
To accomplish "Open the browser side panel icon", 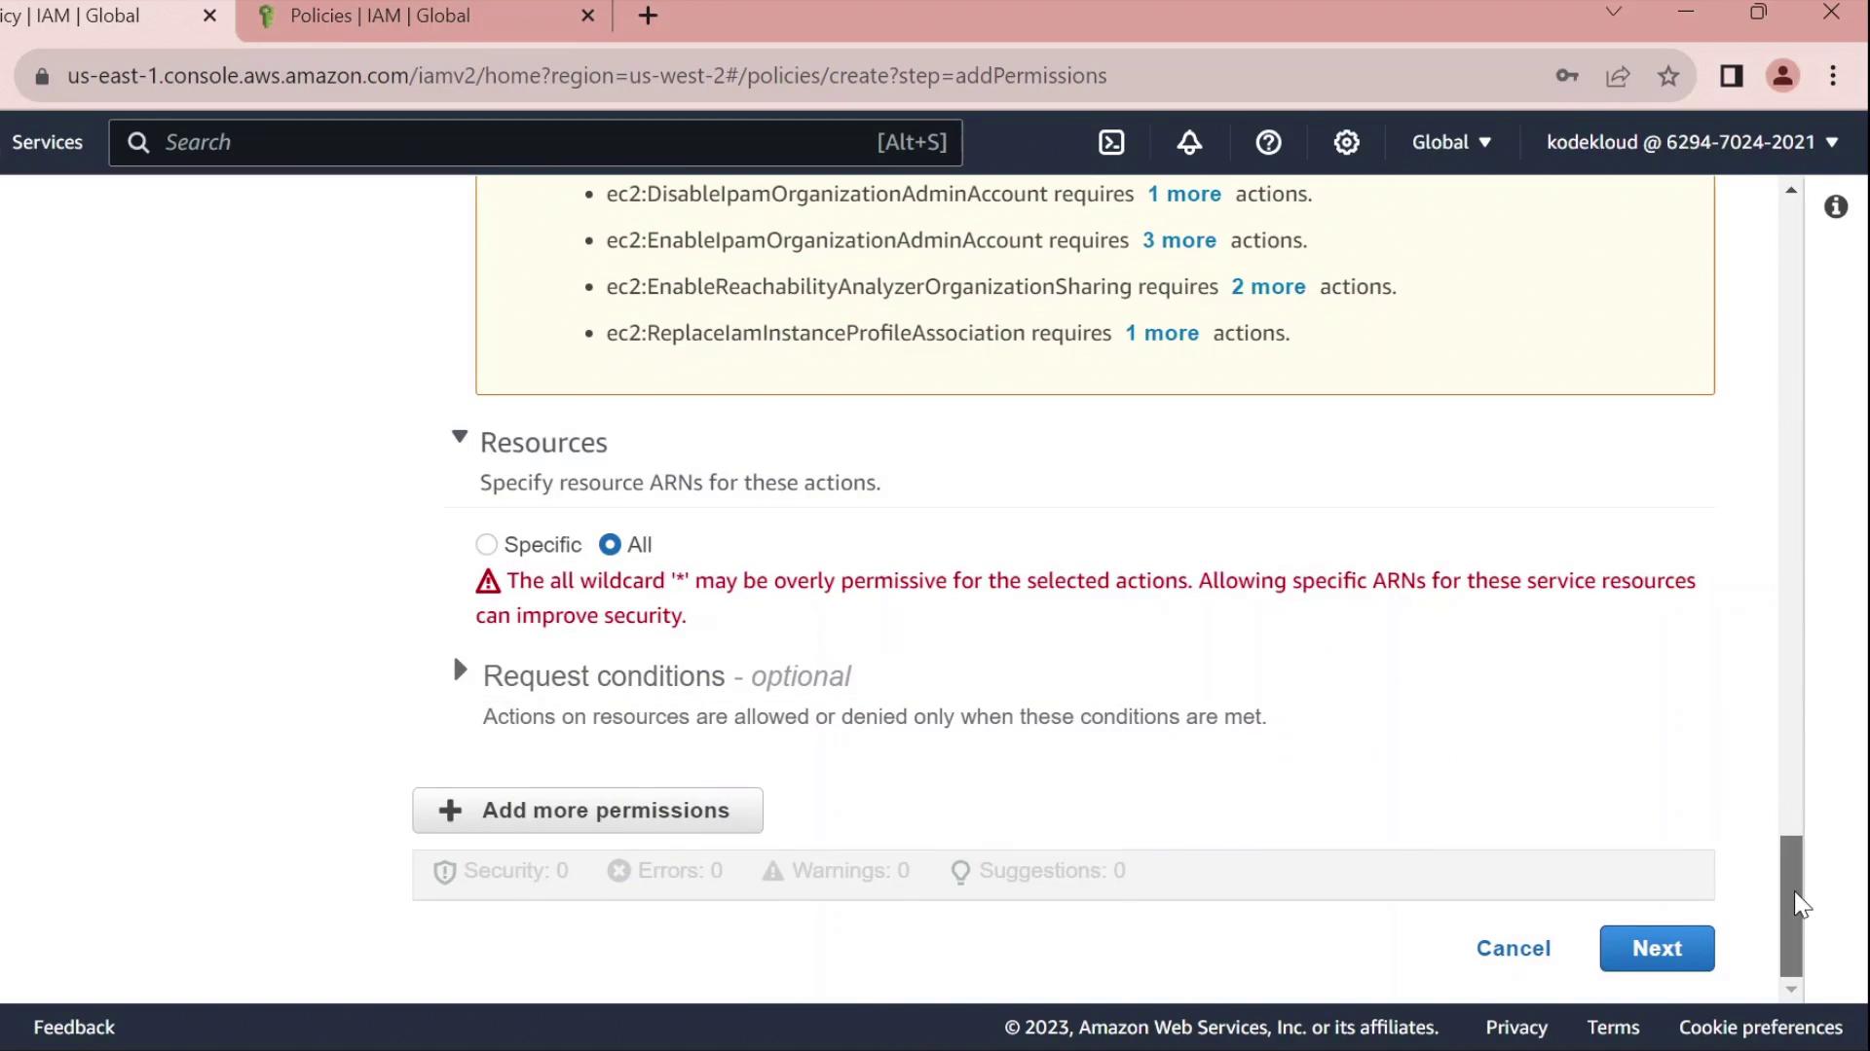I will pos(1731,76).
